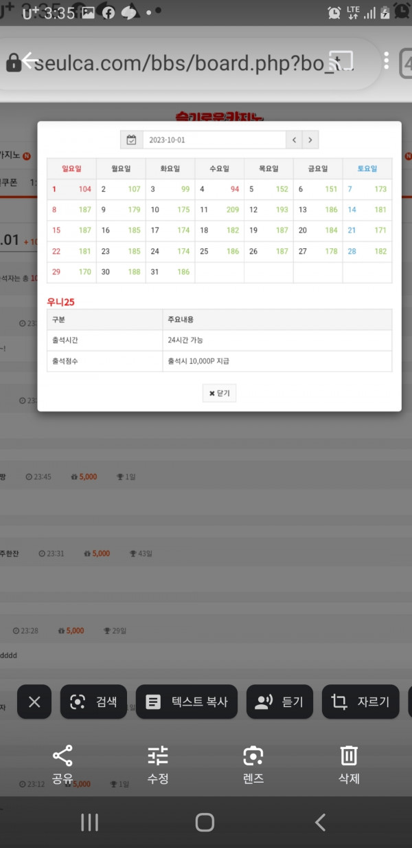The image size is (412, 848).
Task: Tap the 자르기 crop button
Action: [360, 702]
